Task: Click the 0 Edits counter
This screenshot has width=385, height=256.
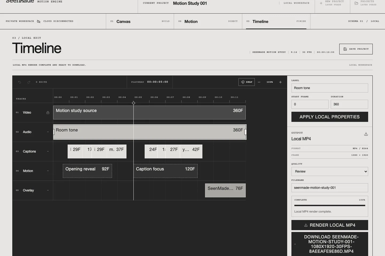Action: click(41, 82)
